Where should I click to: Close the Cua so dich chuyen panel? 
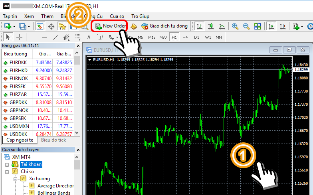[78, 150]
